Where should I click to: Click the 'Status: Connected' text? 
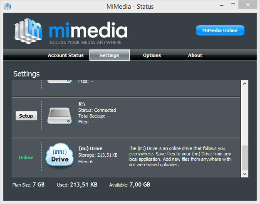[x=97, y=110]
